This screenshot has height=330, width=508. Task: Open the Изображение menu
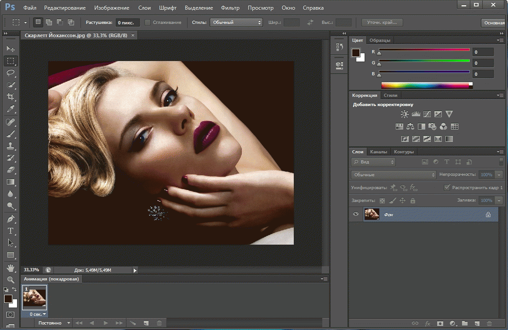112,8
